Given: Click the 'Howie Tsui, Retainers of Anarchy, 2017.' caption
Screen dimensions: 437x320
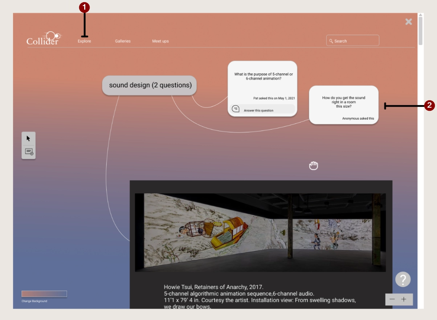Looking at the screenshot, I should [214, 287].
